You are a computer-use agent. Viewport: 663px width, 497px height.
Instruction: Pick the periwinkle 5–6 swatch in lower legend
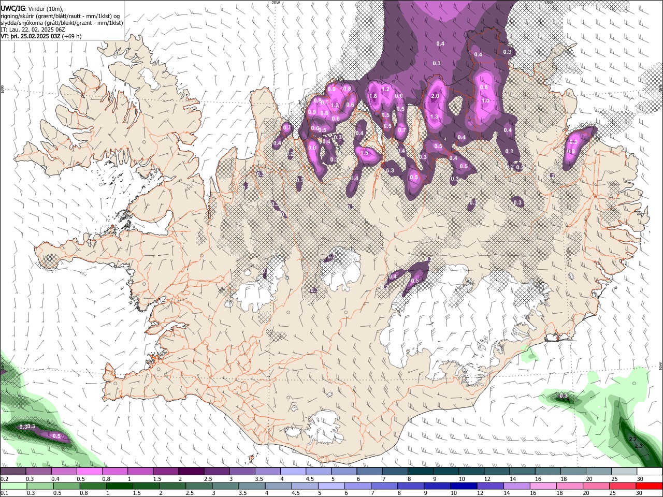(331, 486)
